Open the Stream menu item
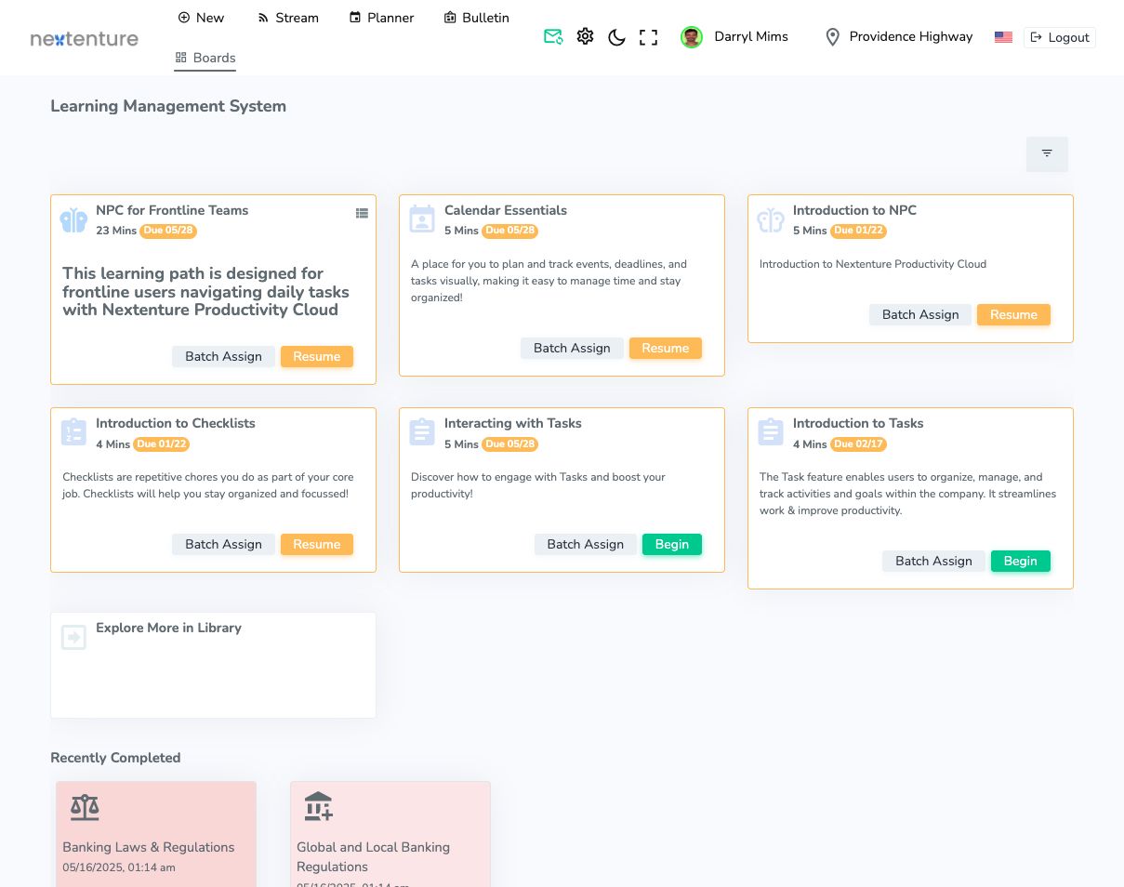 pyautogui.click(x=288, y=18)
